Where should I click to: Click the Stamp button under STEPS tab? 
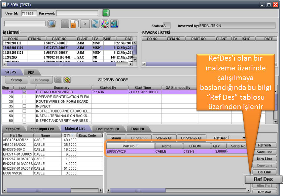[16, 80]
